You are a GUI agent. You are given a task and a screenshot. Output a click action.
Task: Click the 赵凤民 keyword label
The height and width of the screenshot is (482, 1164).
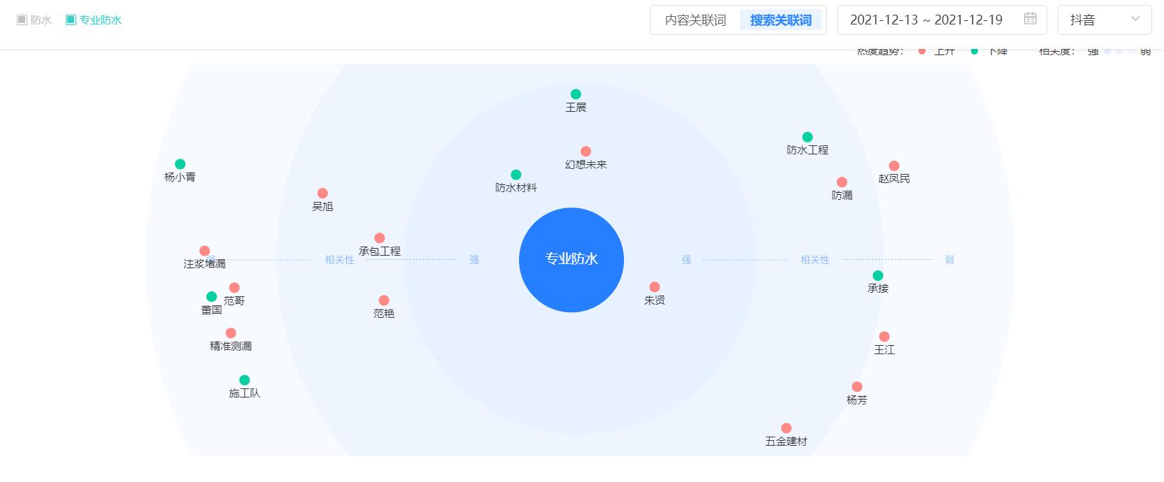tap(894, 179)
